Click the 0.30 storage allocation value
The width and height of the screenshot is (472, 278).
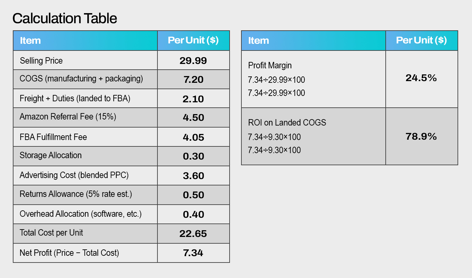193,156
